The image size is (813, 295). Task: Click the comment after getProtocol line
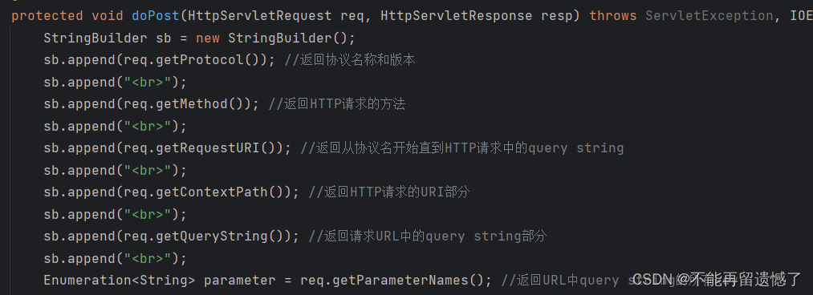[x=350, y=60]
